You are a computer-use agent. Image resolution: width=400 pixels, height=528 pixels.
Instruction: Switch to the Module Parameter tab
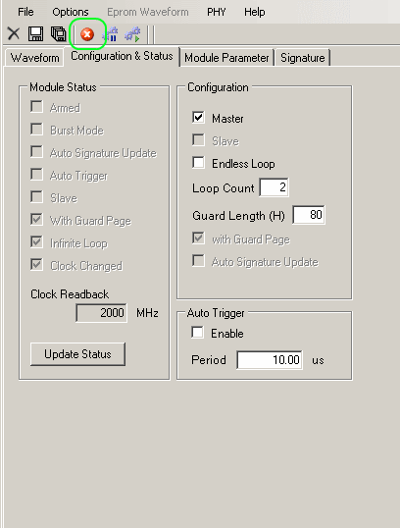pyautogui.click(x=226, y=58)
